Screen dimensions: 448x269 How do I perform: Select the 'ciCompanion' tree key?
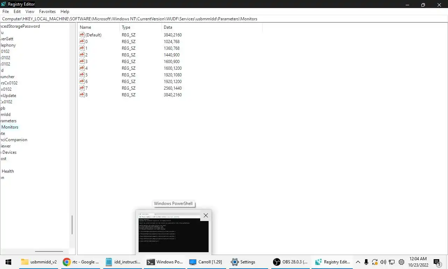pos(14,140)
